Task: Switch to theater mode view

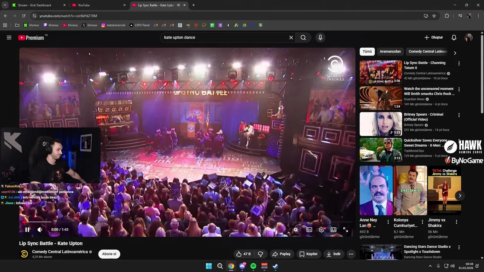Action: coord(334,229)
